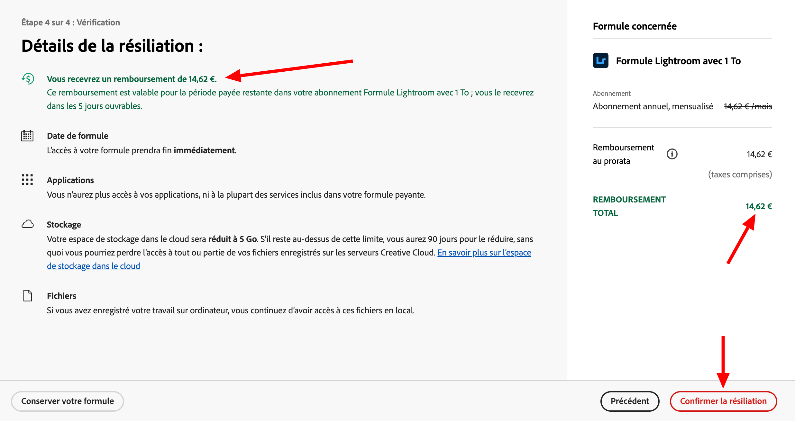Click the file icon beside Fichiers

click(28, 296)
